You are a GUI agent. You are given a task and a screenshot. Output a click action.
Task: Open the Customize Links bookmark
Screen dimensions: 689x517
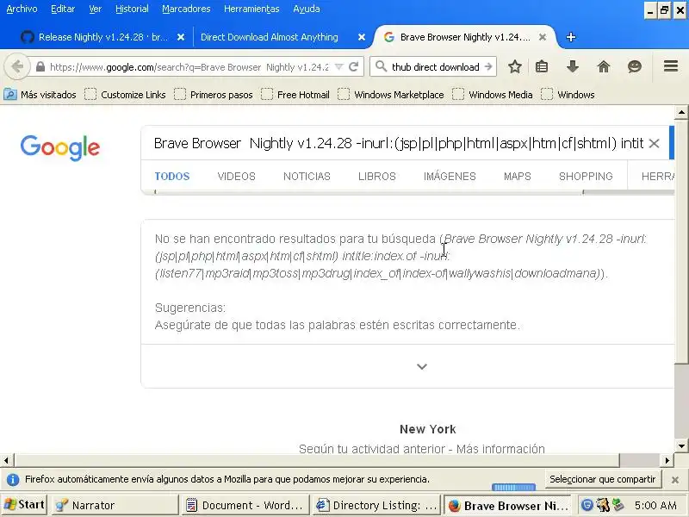[125, 95]
